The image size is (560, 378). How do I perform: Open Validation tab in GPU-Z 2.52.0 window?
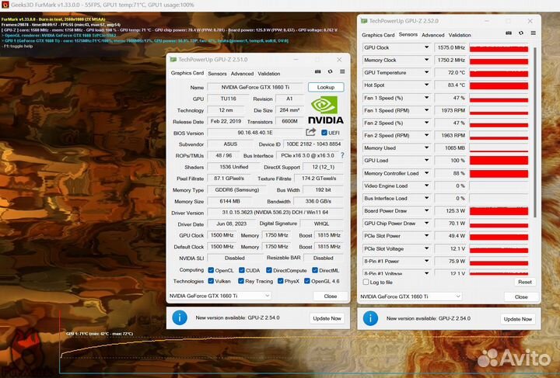point(460,35)
